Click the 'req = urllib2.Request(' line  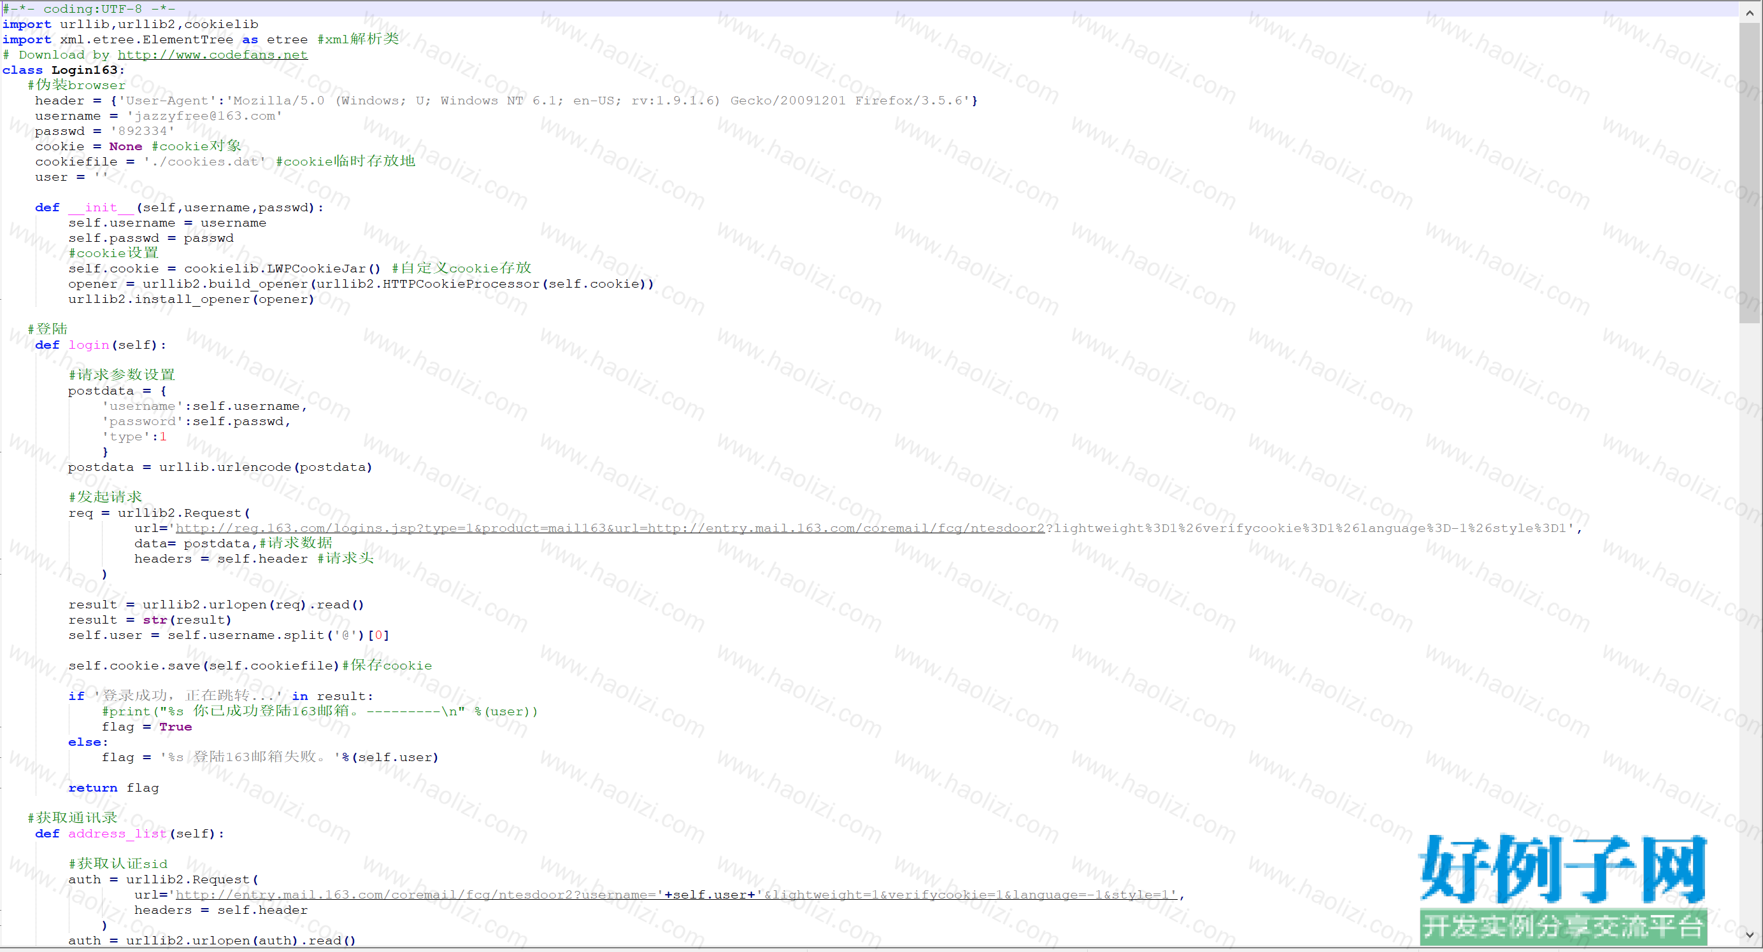(x=159, y=513)
